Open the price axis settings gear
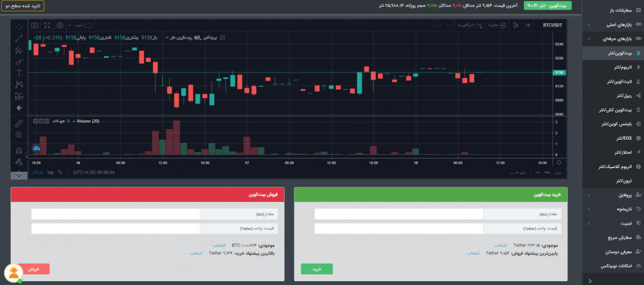 pyautogui.click(x=559, y=162)
